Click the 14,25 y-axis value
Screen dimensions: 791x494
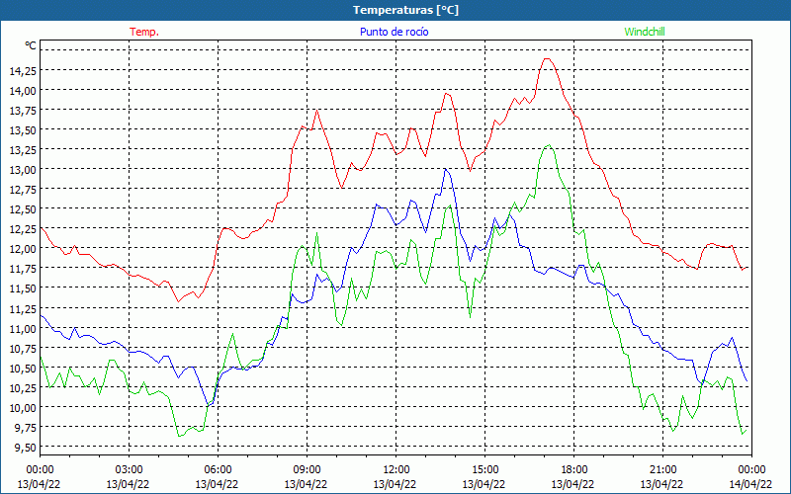click(x=23, y=71)
